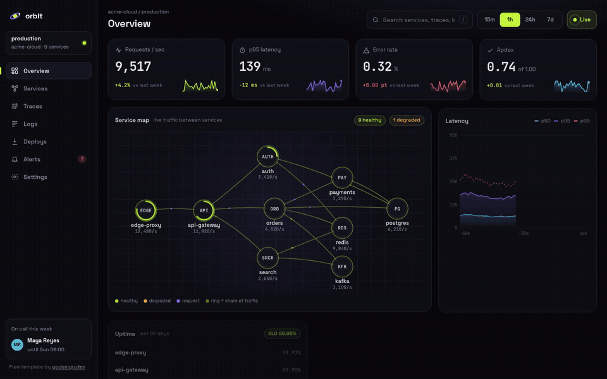Click the orbit logo icon
This screenshot has height=379, width=607.
click(x=15, y=16)
